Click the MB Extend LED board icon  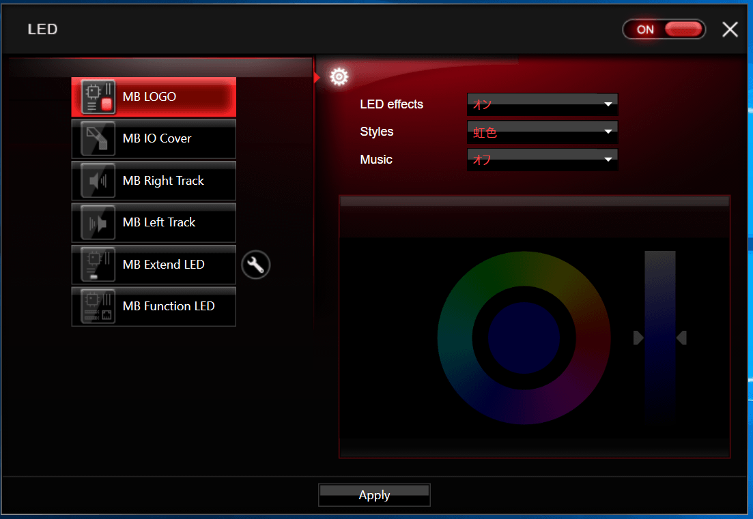98,265
